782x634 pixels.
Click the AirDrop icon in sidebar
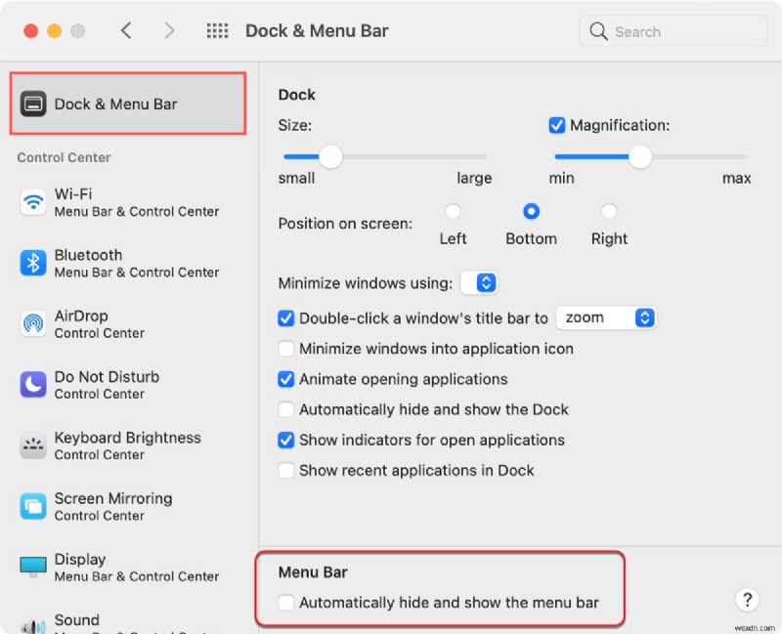[x=33, y=324]
